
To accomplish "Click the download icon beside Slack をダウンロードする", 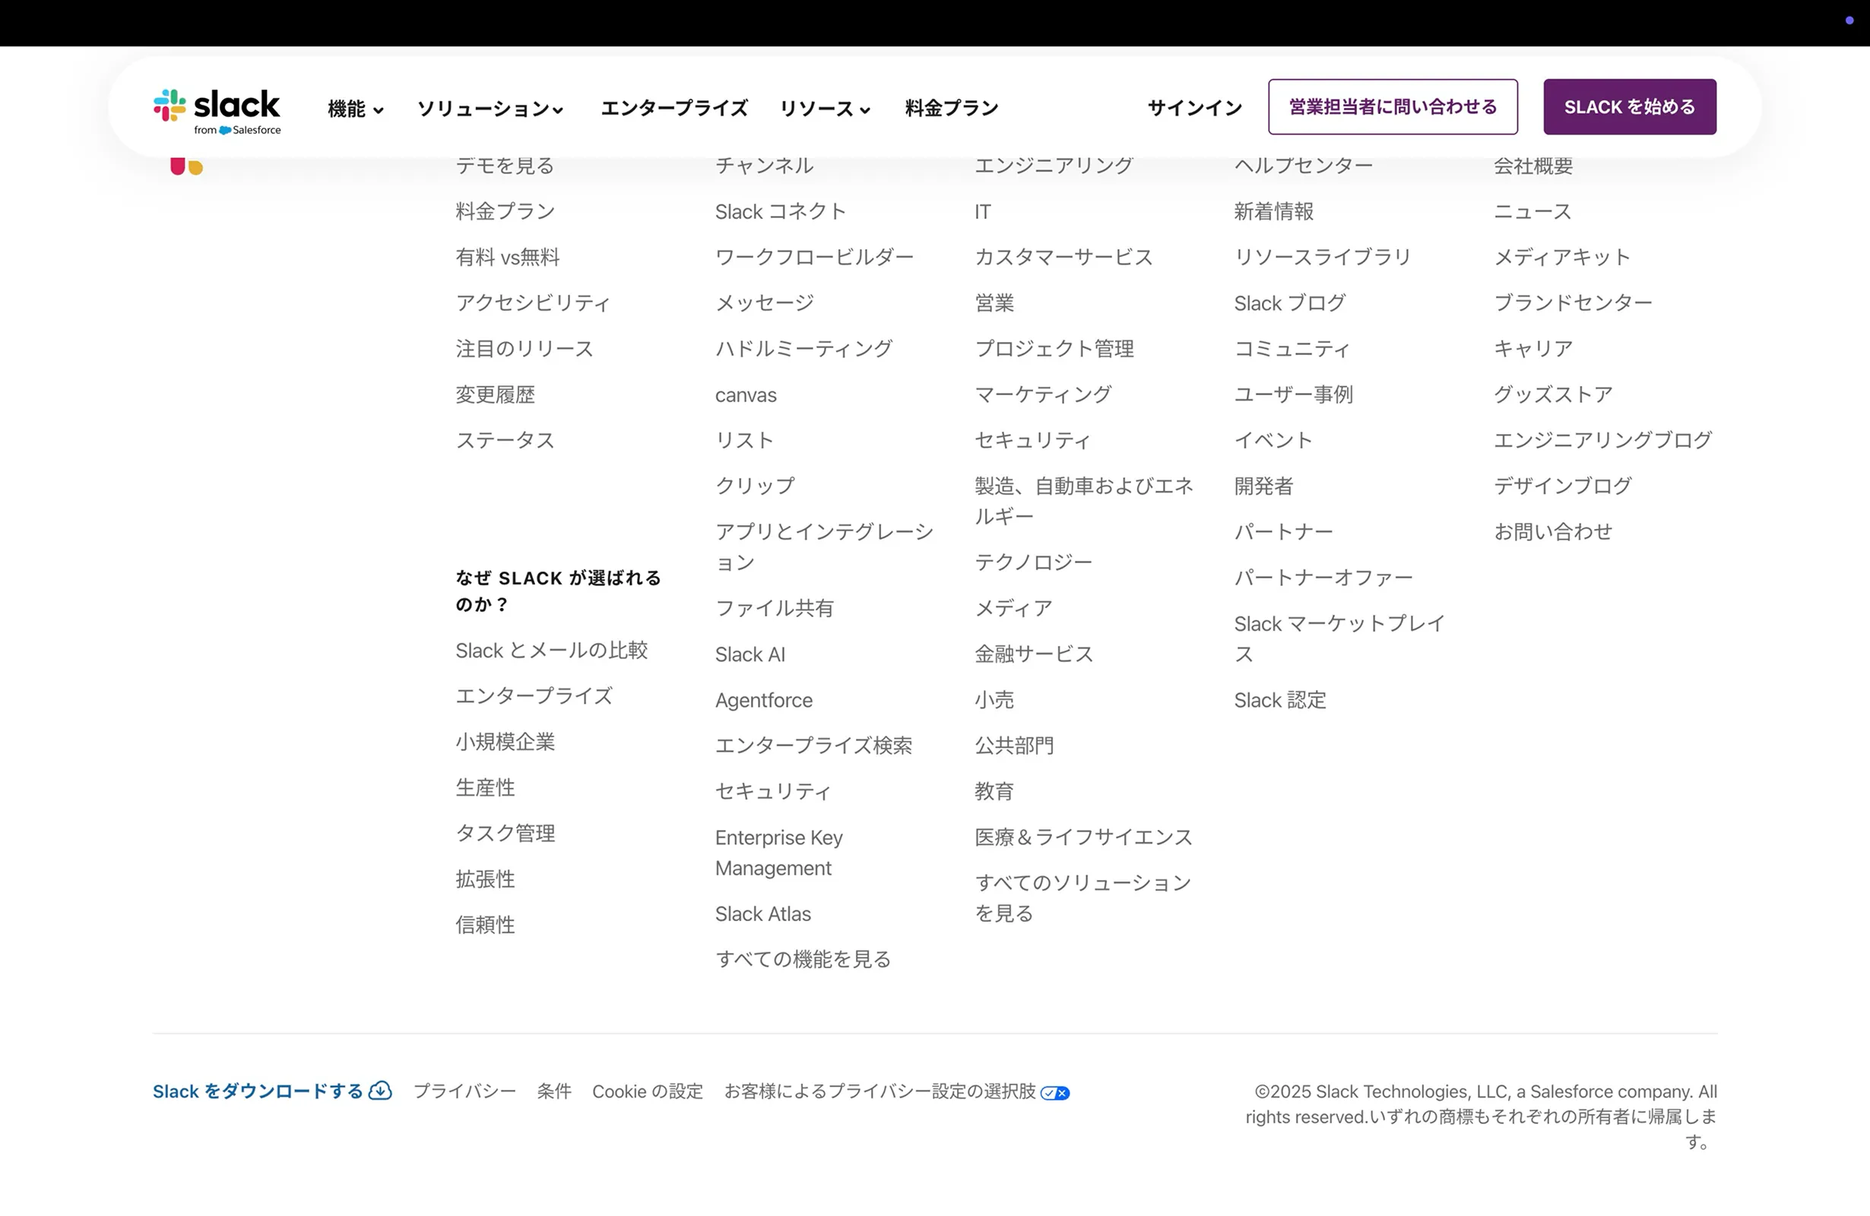I will [380, 1091].
